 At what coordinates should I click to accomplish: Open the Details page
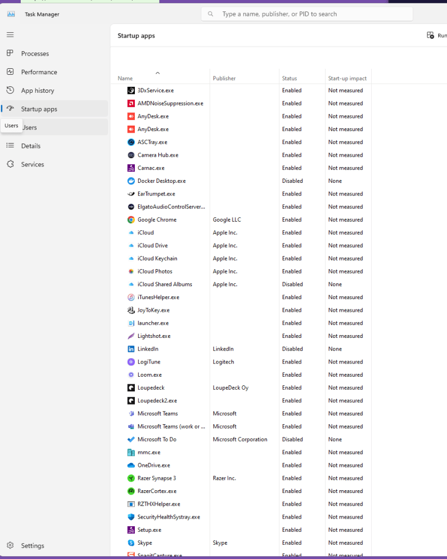(x=55, y=146)
